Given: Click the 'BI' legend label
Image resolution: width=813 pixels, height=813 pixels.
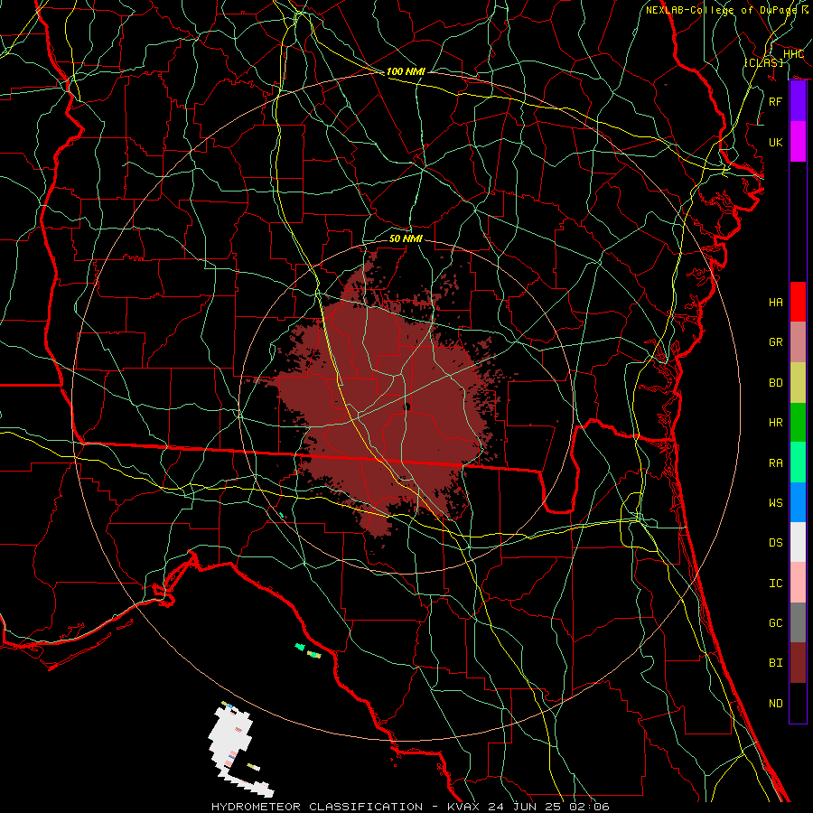Looking at the screenshot, I should [775, 663].
